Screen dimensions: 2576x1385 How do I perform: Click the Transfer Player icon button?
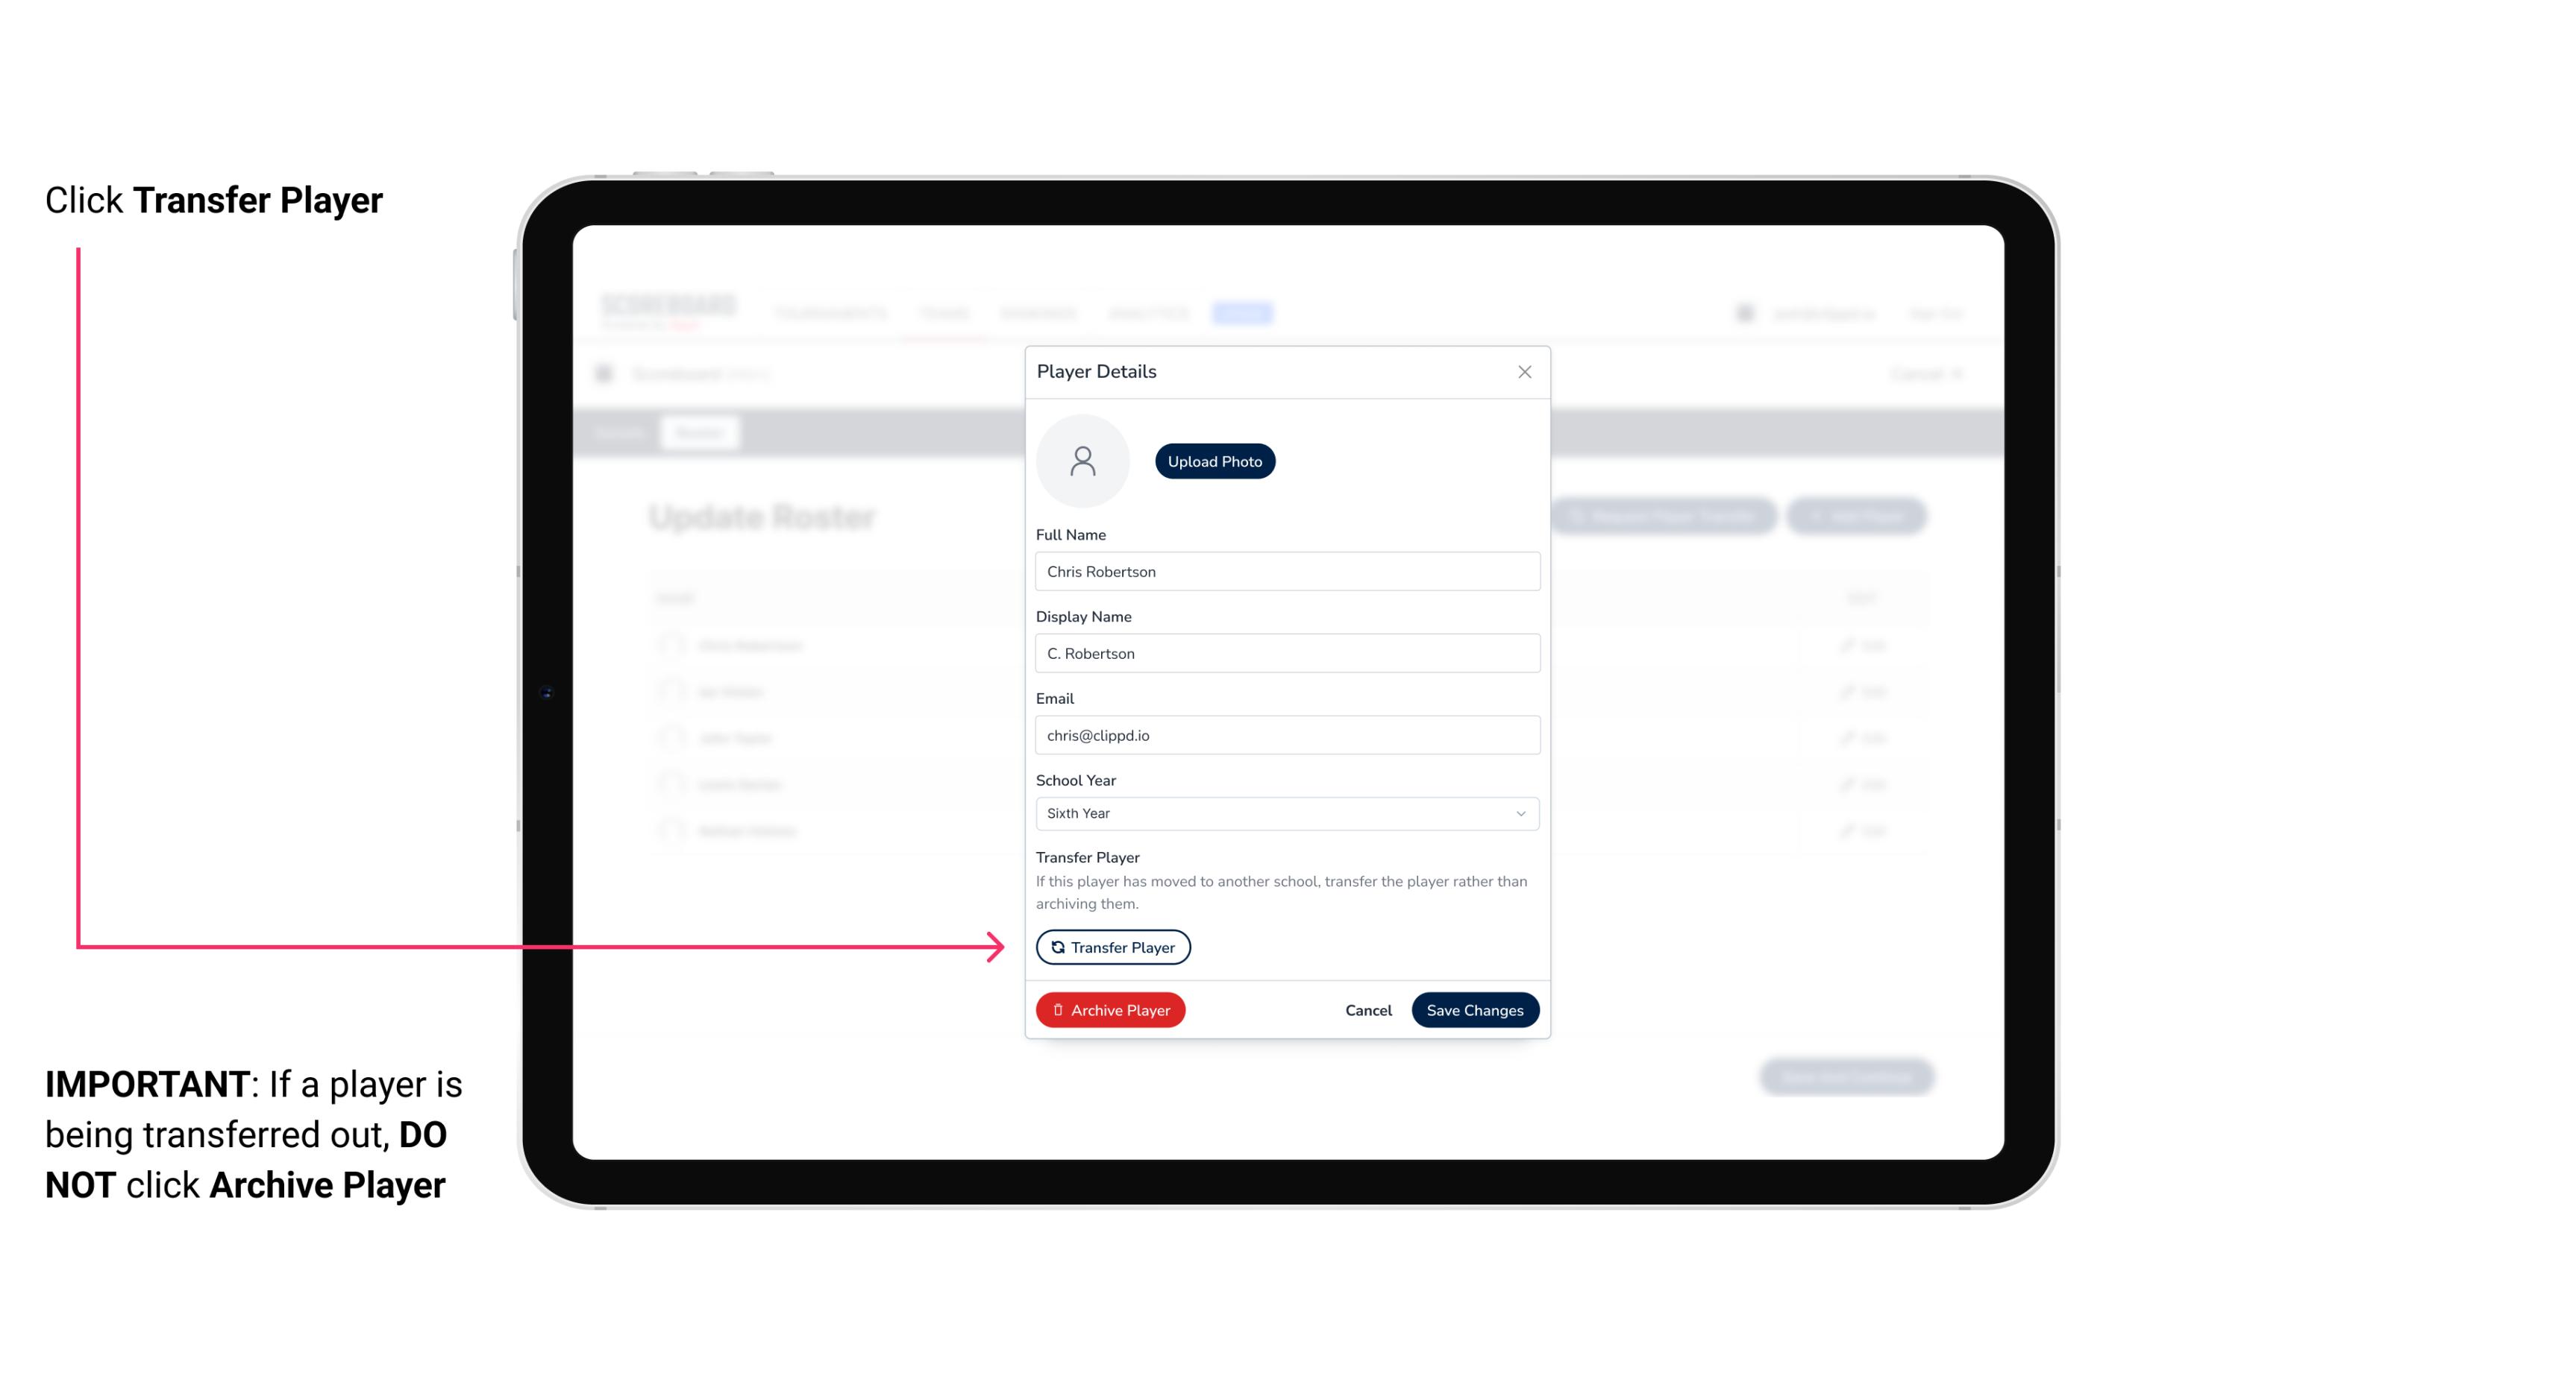point(1112,947)
